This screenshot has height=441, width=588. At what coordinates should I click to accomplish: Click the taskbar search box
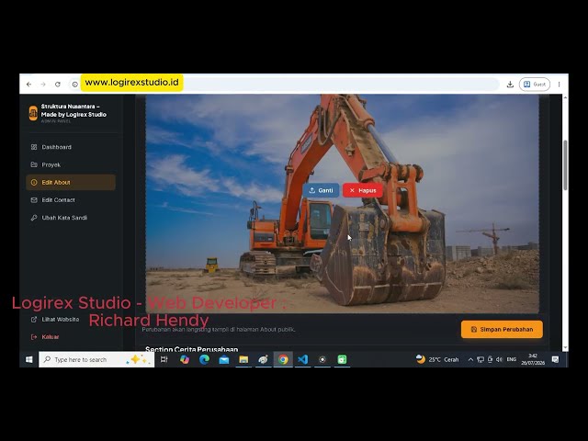pyautogui.click(x=96, y=359)
